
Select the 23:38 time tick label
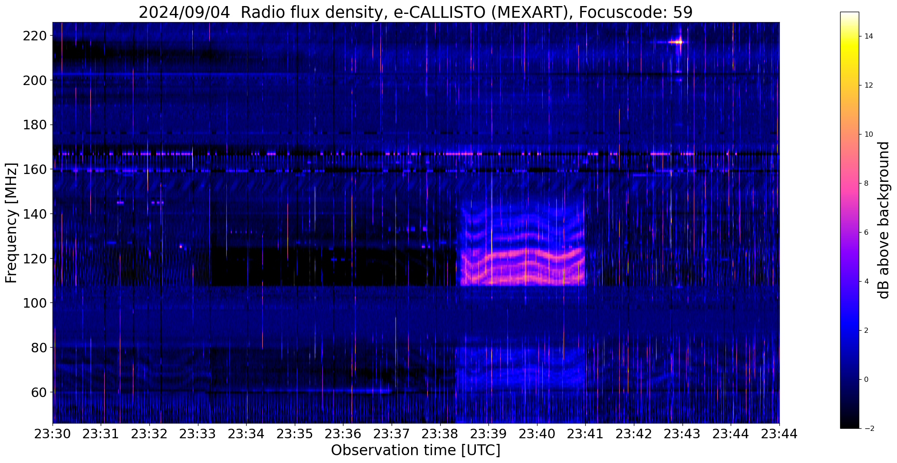click(x=440, y=434)
